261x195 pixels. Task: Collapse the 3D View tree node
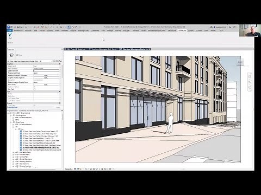click(16, 129)
